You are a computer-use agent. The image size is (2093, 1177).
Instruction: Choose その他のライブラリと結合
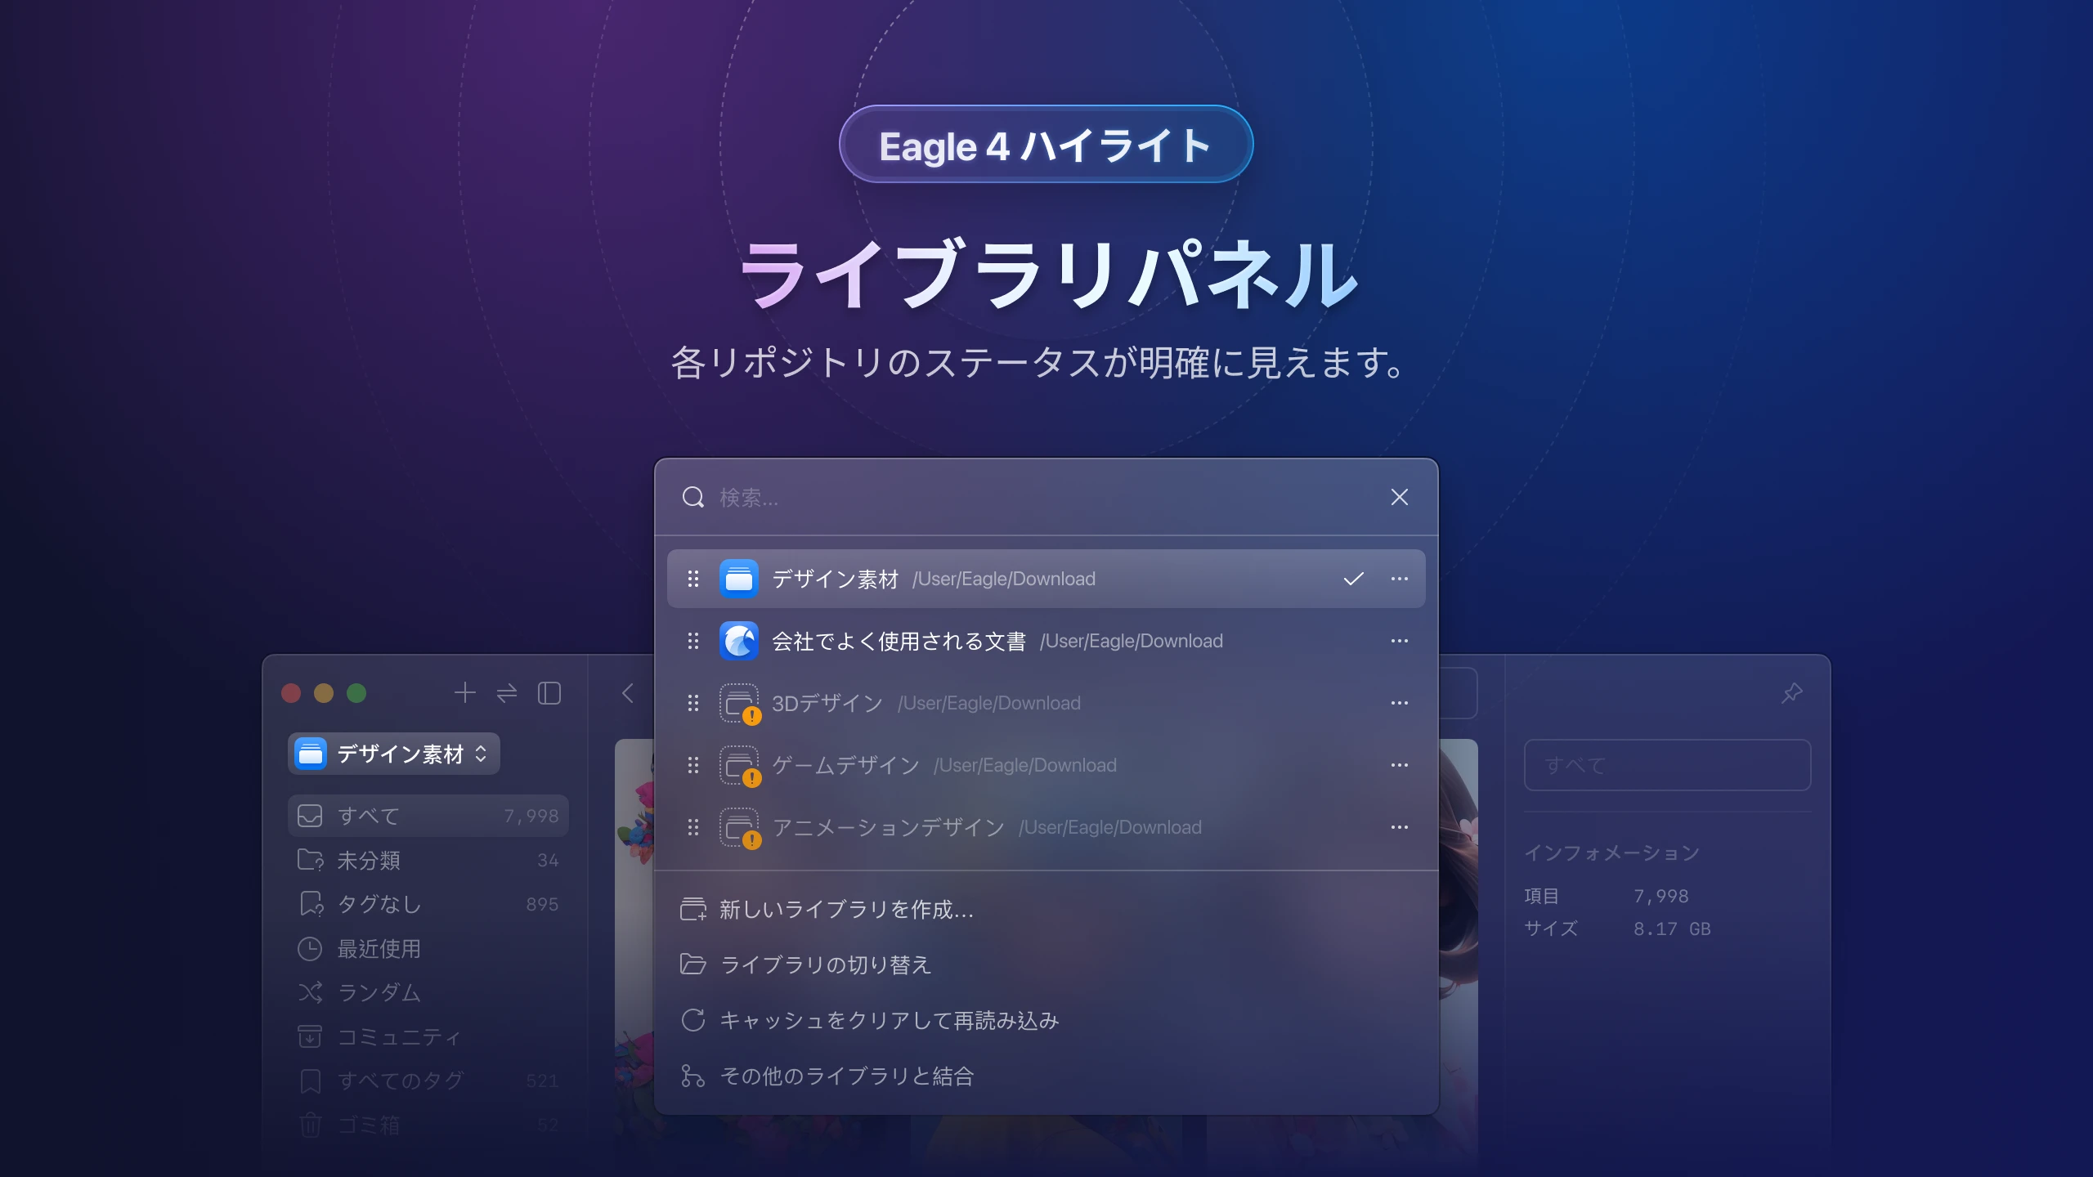coord(1046,1076)
